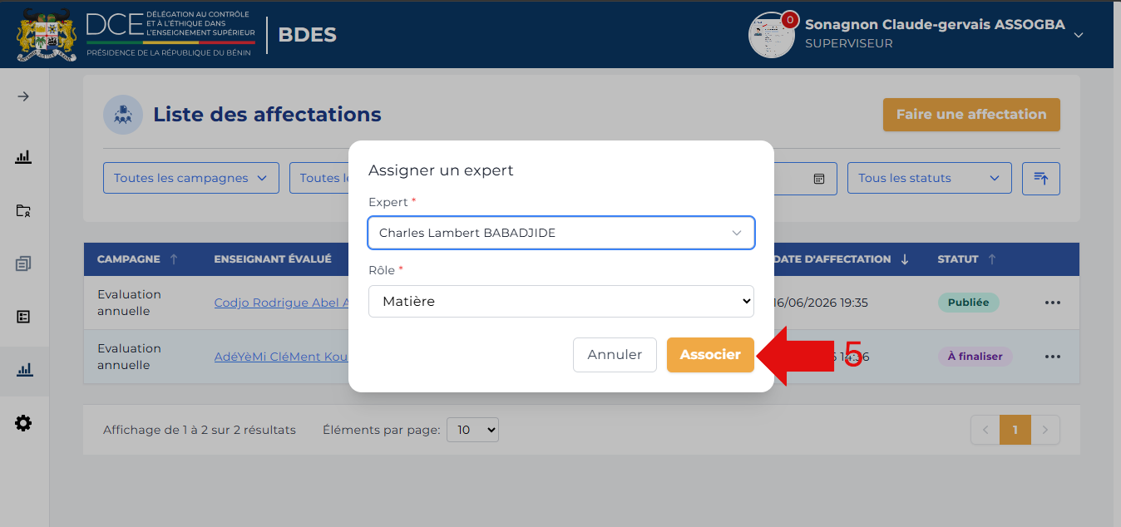Expand sidebar with the arrow icon

click(x=23, y=96)
